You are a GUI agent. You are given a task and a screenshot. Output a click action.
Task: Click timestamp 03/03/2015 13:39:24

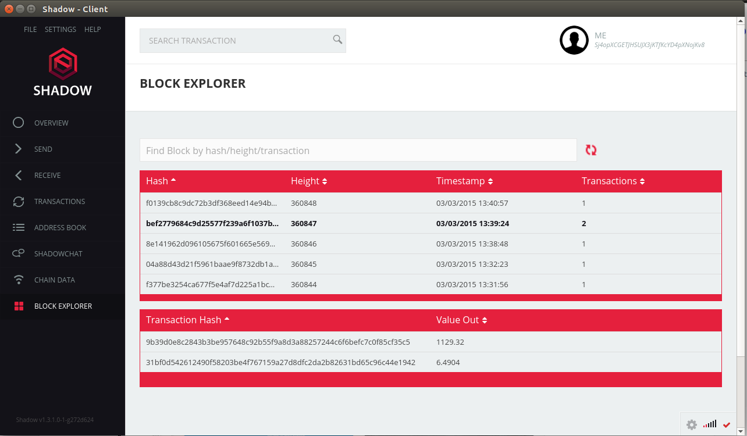[x=473, y=223]
